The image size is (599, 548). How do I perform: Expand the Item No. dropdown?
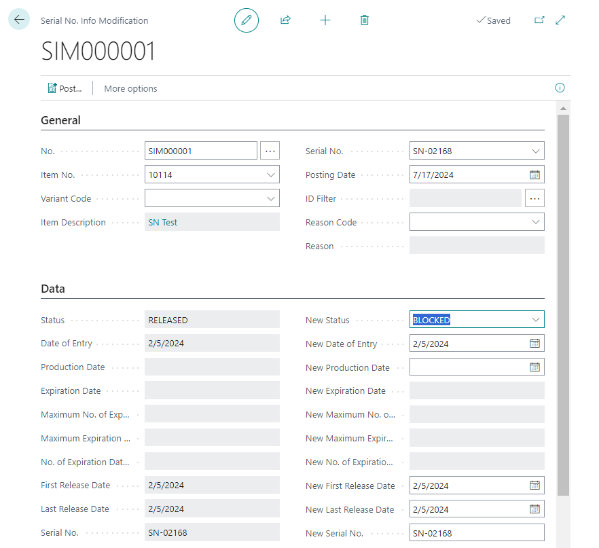pyautogui.click(x=271, y=175)
